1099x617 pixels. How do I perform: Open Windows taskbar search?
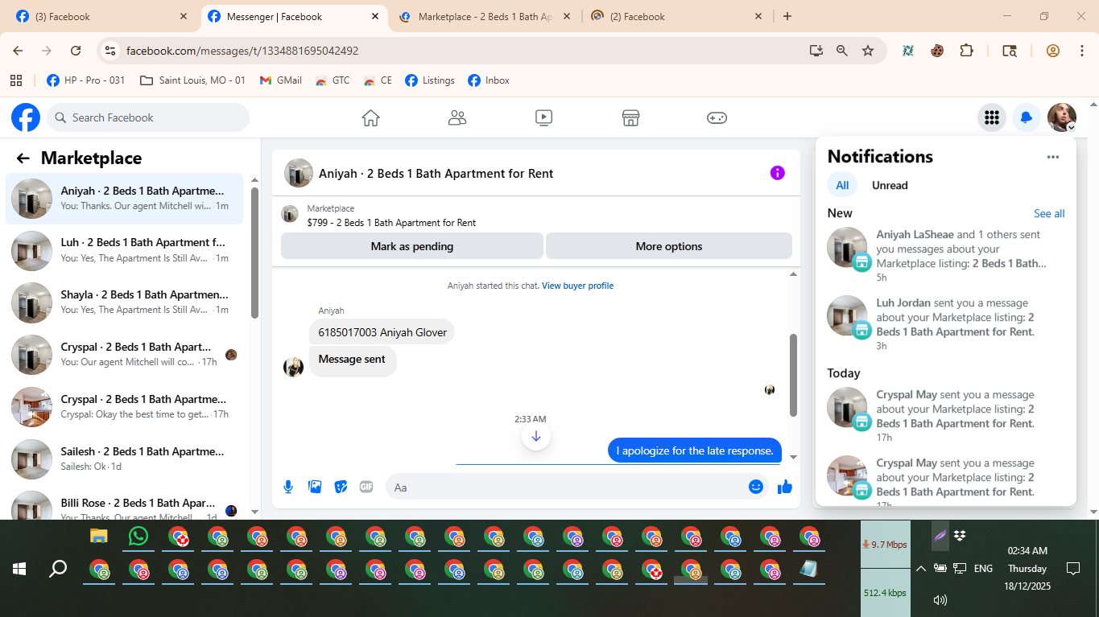(58, 569)
